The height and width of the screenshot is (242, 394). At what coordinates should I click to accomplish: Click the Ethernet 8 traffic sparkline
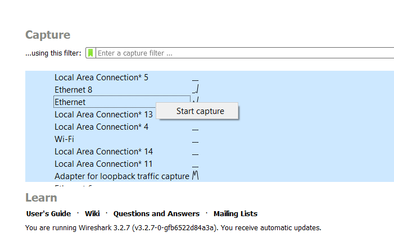click(x=196, y=90)
